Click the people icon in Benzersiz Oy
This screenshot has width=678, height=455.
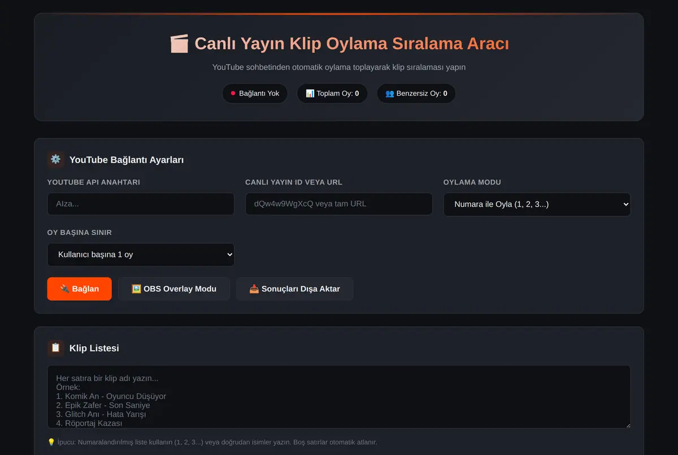coord(389,93)
